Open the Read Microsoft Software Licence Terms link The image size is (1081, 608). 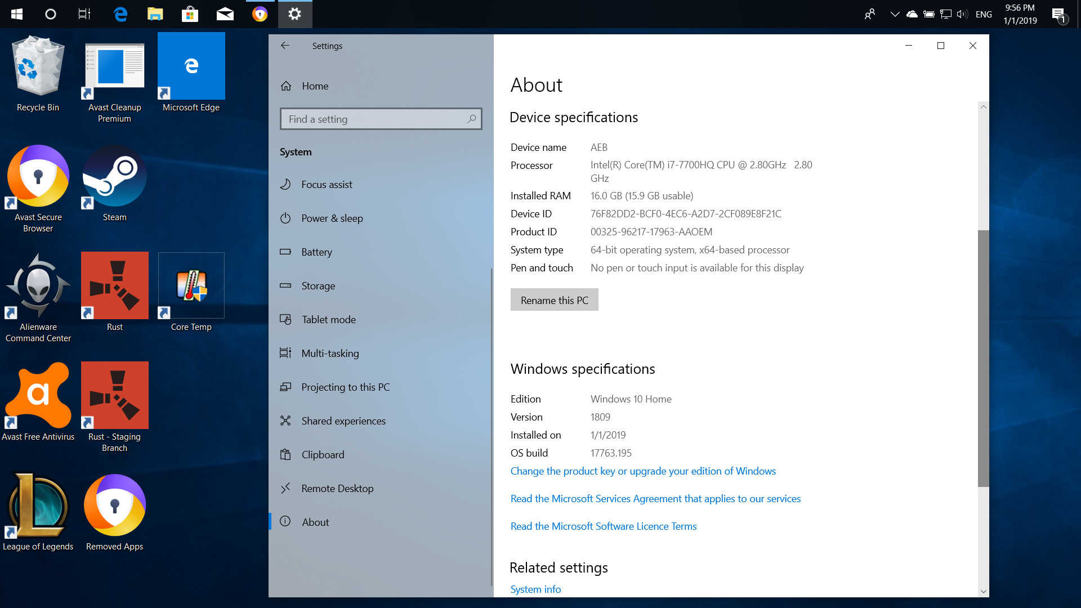click(x=603, y=526)
